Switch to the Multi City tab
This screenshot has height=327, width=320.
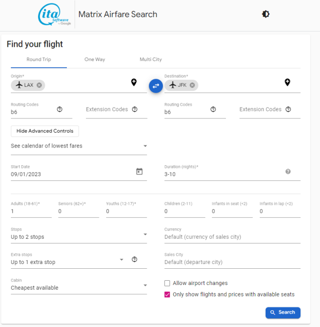coord(150,60)
